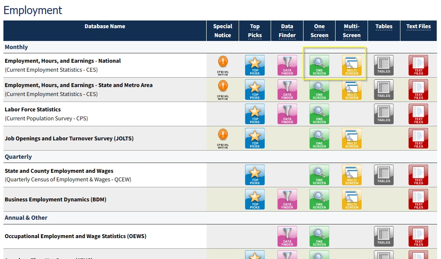Click the One Screen column header link
Viewport: 441px width, 259px height.
(319, 31)
